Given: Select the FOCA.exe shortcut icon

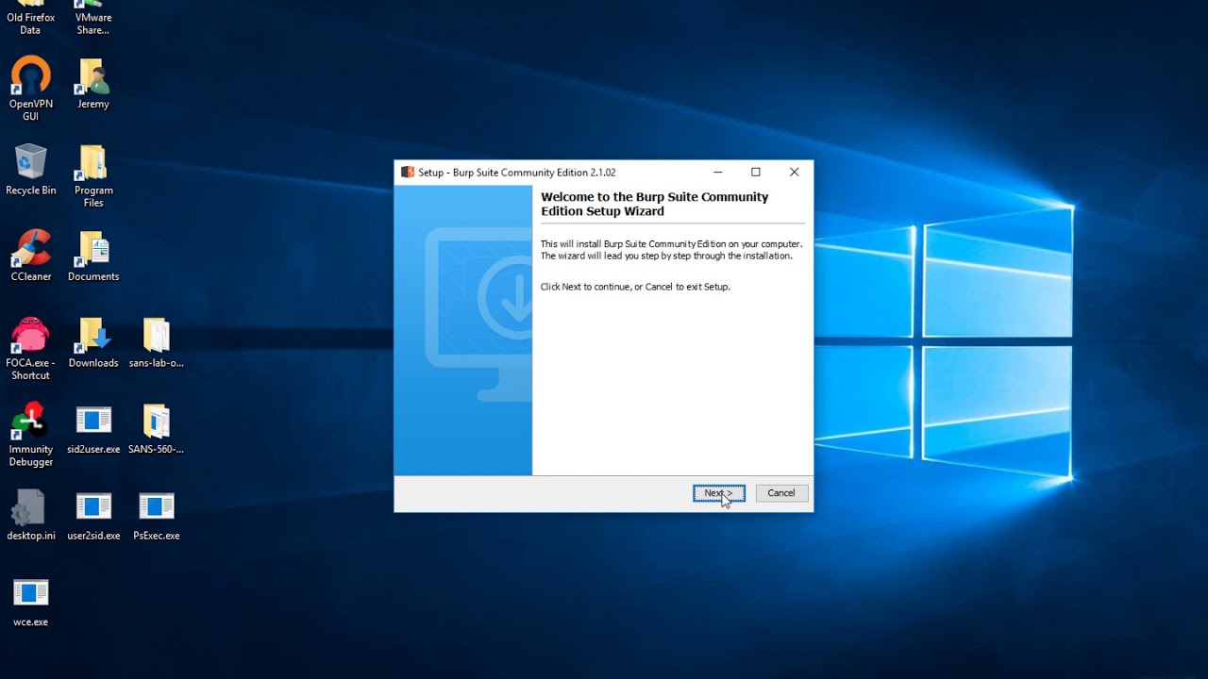Looking at the screenshot, I should (x=30, y=349).
